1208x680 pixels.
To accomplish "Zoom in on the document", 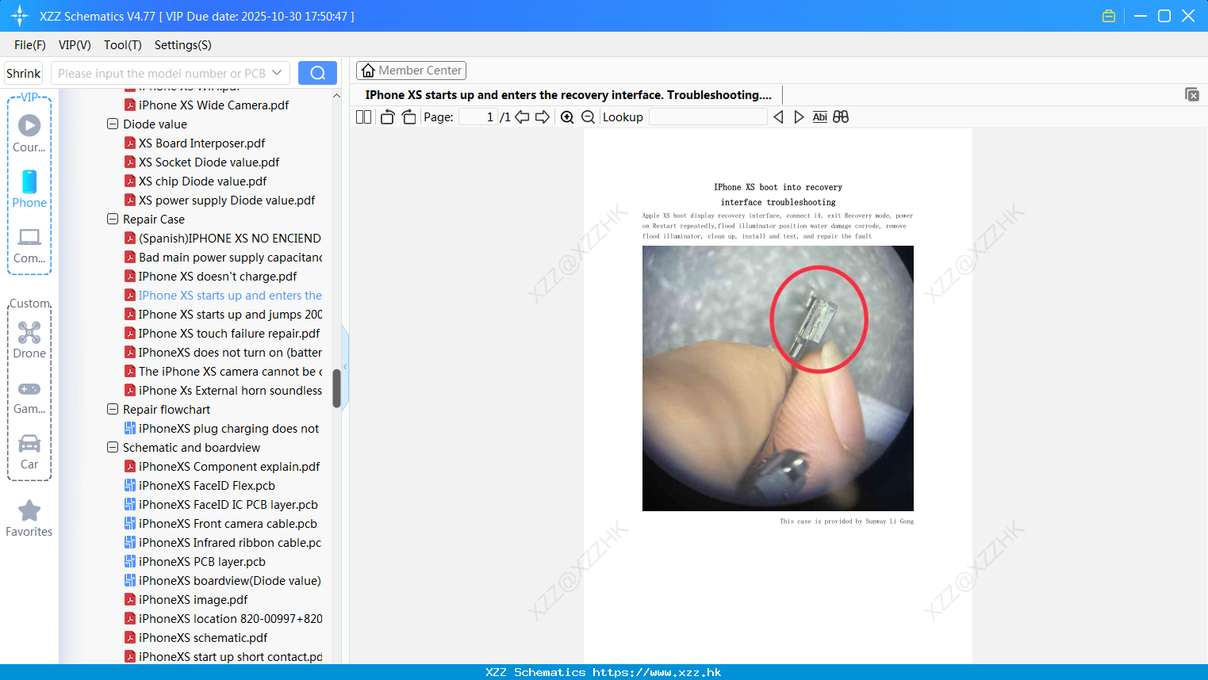I will (567, 117).
